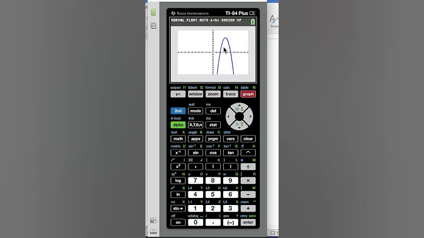Click the sin key

(196, 153)
